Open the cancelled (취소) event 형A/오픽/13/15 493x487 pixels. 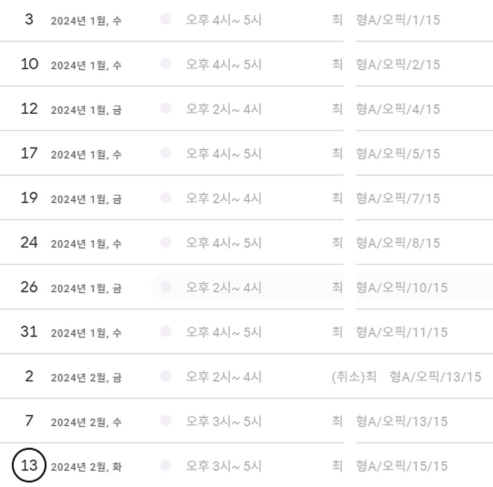[406, 377]
